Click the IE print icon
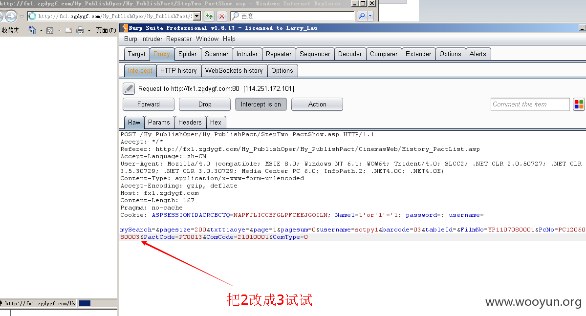The image size is (586, 316). [80, 31]
